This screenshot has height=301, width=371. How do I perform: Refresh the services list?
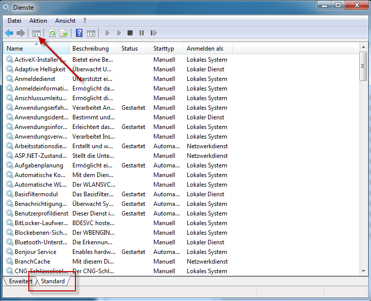pos(52,33)
